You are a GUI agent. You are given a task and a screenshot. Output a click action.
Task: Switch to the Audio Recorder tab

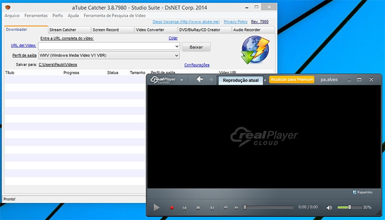coord(253,30)
